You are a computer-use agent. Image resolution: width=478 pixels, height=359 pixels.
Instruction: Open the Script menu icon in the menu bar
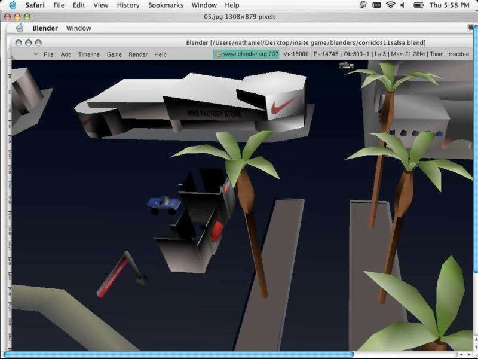tap(363, 5)
